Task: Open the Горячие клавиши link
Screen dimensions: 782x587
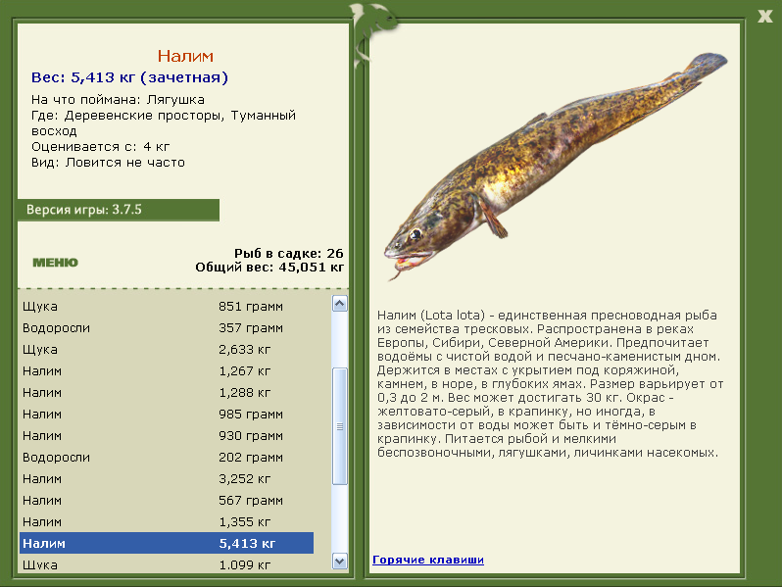Action: point(428,560)
